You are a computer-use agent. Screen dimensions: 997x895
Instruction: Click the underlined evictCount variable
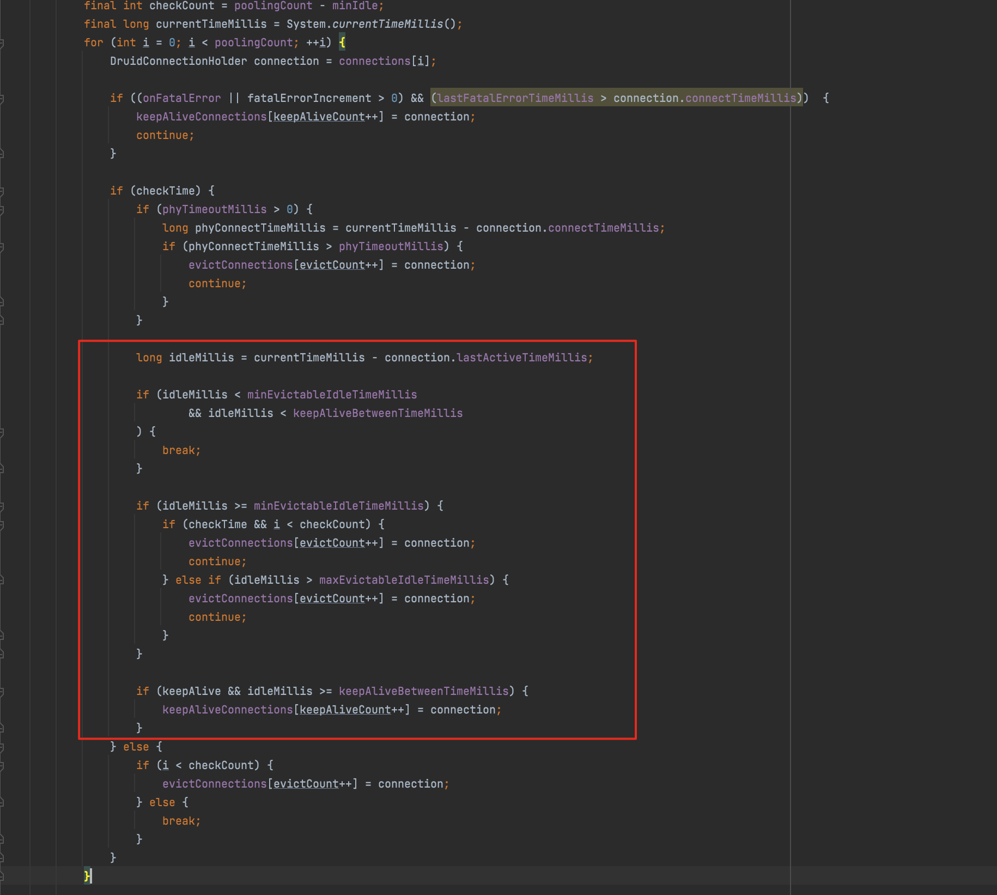coord(331,264)
